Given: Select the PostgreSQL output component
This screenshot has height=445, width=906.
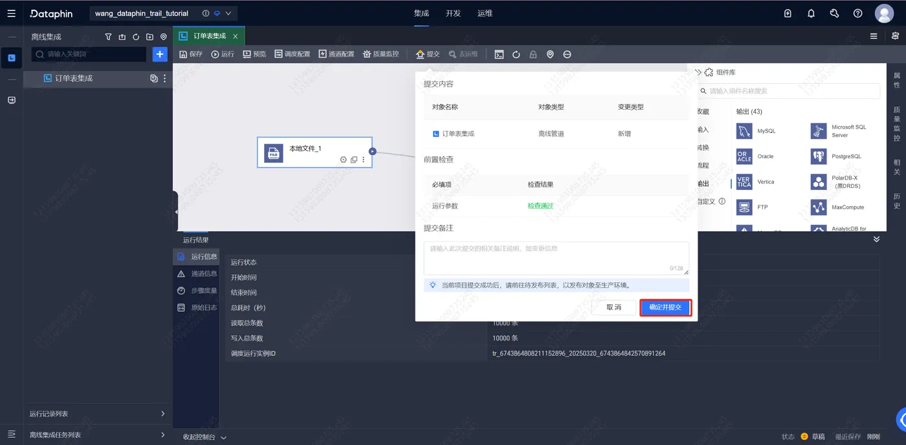Looking at the screenshot, I should [837, 156].
